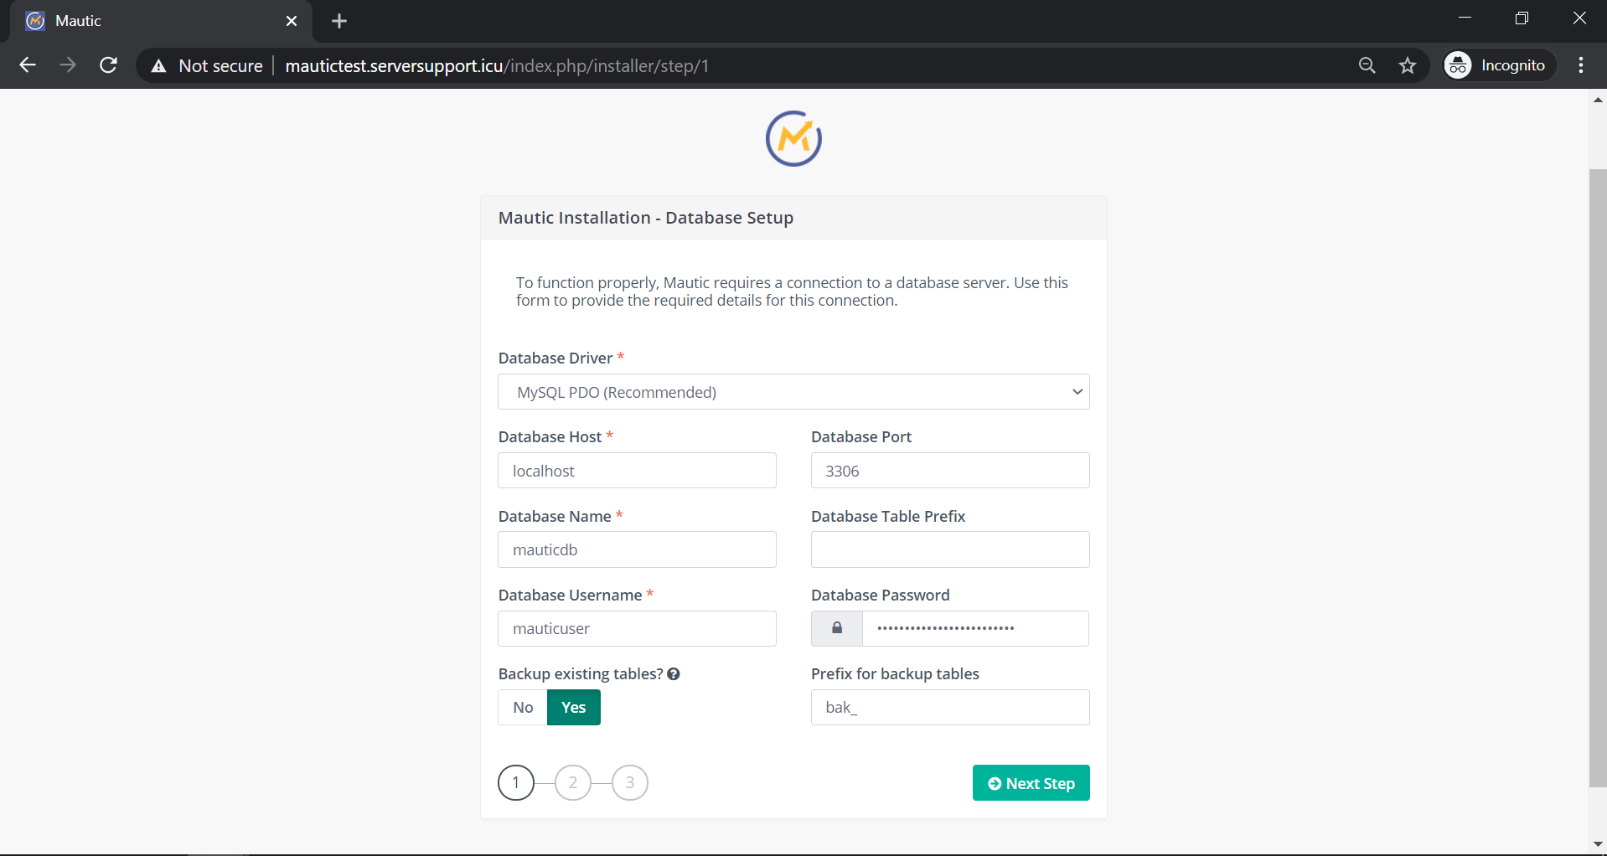
Task: Select No for backup existing tables
Action: 523,708
